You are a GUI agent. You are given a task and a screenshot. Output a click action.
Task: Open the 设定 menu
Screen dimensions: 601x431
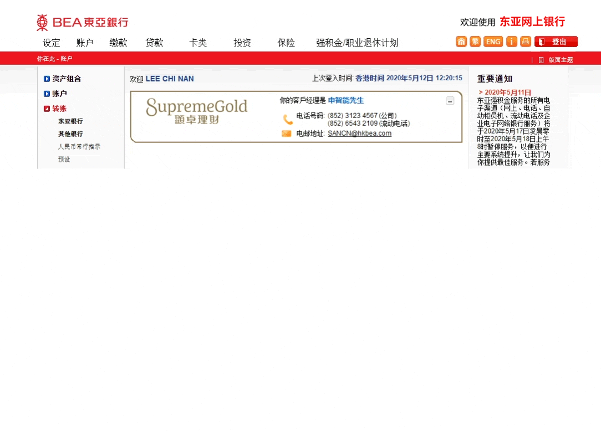52,43
